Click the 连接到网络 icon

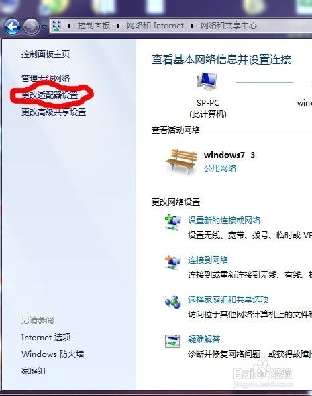(172, 262)
